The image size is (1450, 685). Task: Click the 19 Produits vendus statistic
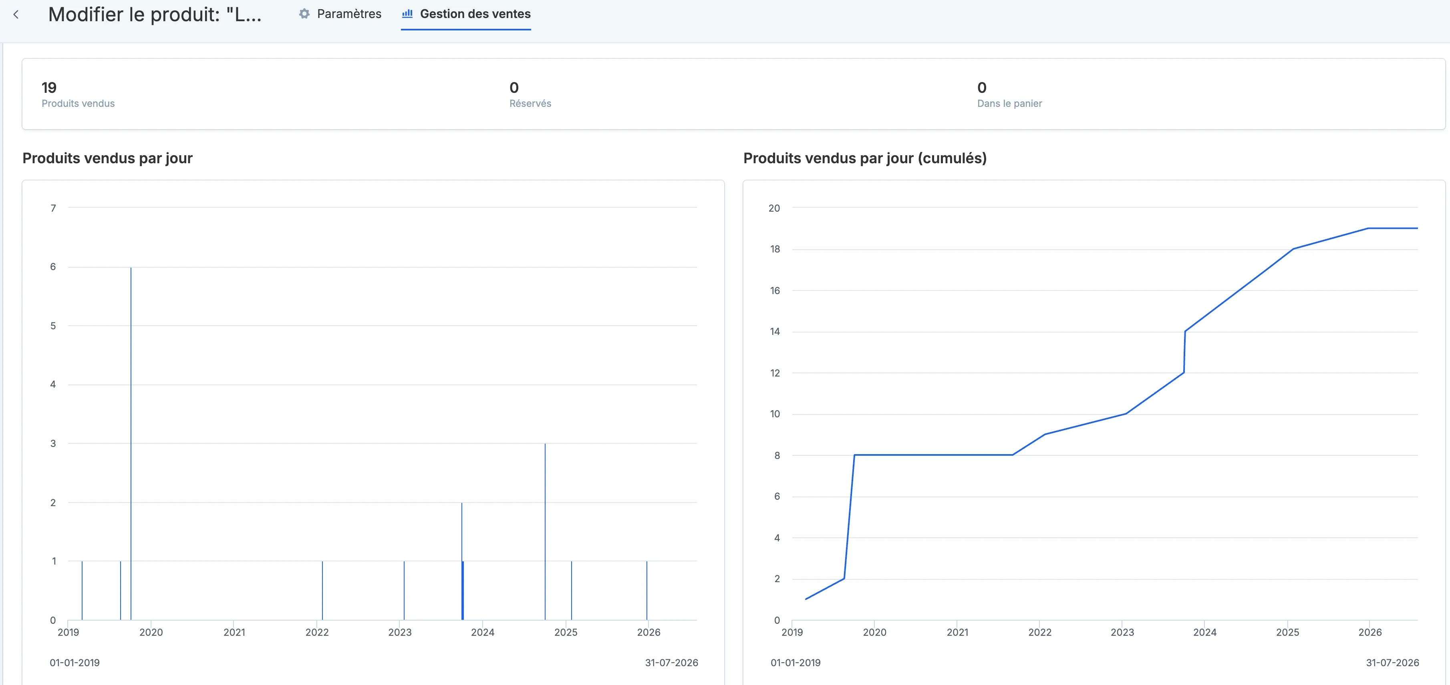pyautogui.click(x=78, y=94)
